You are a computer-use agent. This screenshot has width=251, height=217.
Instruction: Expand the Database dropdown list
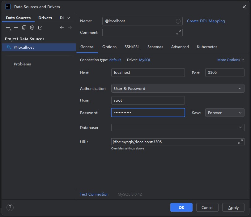[x=240, y=127]
